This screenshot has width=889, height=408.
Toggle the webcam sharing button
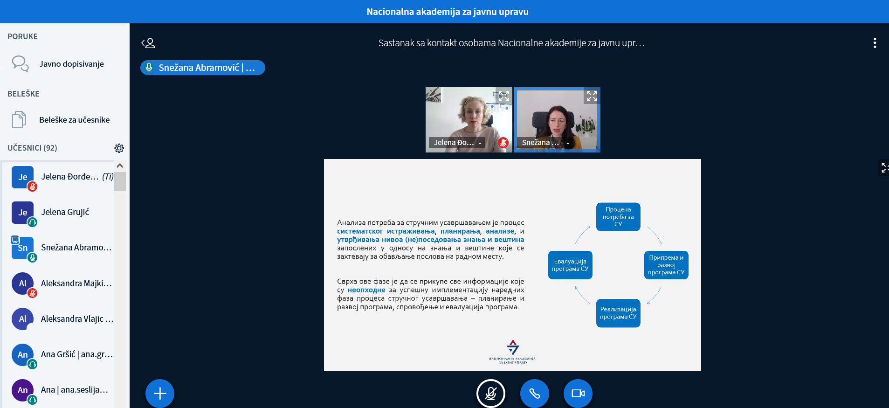pos(578,394)
